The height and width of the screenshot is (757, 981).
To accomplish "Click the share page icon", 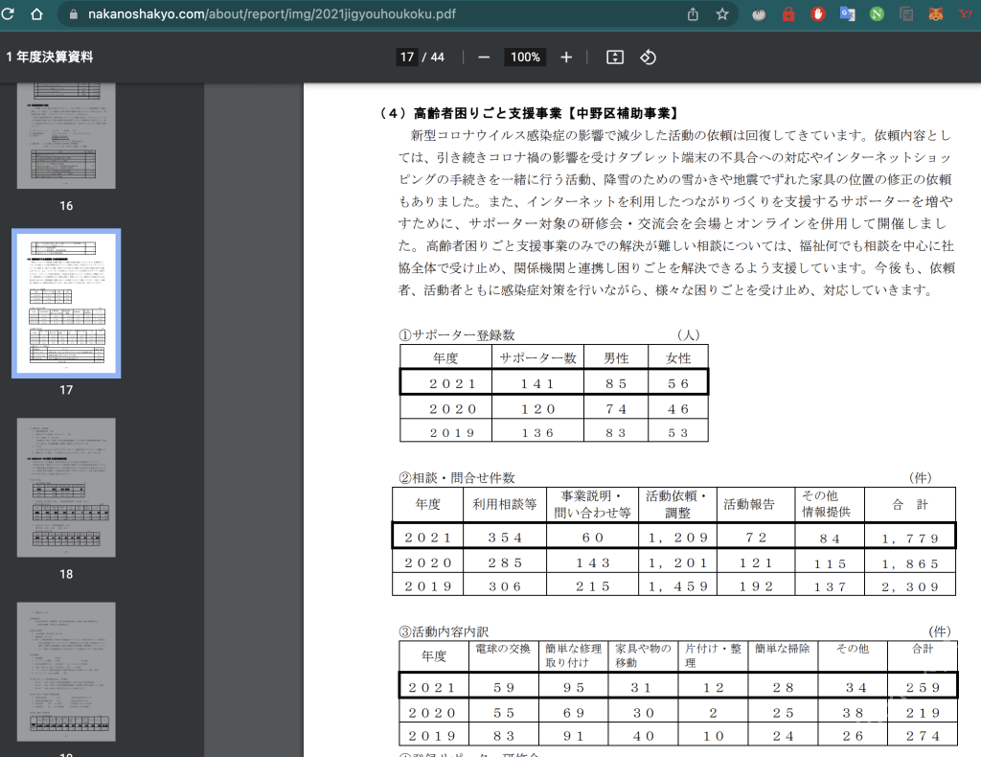I will [x=693, y=14].
